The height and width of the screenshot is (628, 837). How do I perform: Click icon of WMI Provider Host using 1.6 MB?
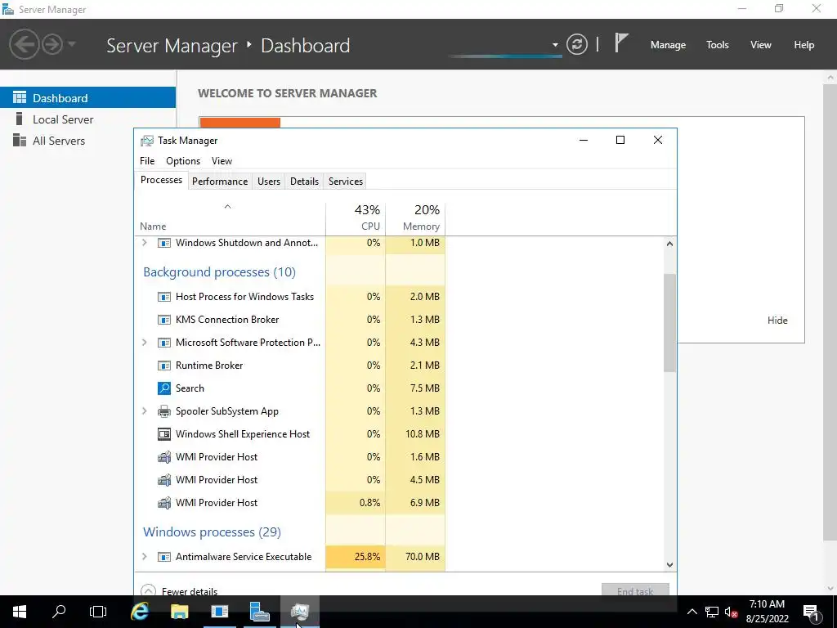[163, 457]
